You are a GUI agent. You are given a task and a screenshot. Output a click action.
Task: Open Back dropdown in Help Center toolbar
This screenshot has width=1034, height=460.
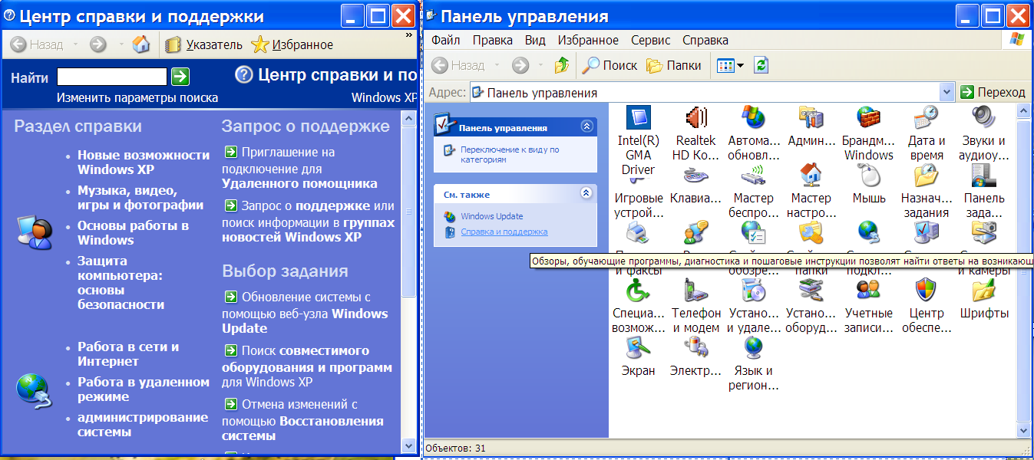coord(74,45)
